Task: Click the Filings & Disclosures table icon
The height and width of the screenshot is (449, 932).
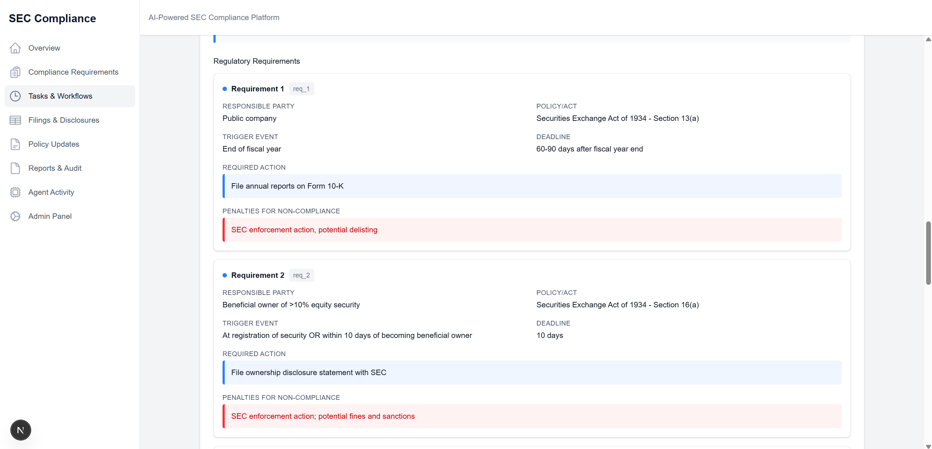Action: [15, 120]
